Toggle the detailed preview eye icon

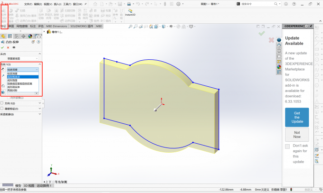point(14,47)
